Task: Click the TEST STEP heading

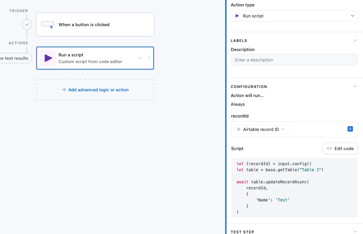Action: pyautogui.click(x=242, y=232)
